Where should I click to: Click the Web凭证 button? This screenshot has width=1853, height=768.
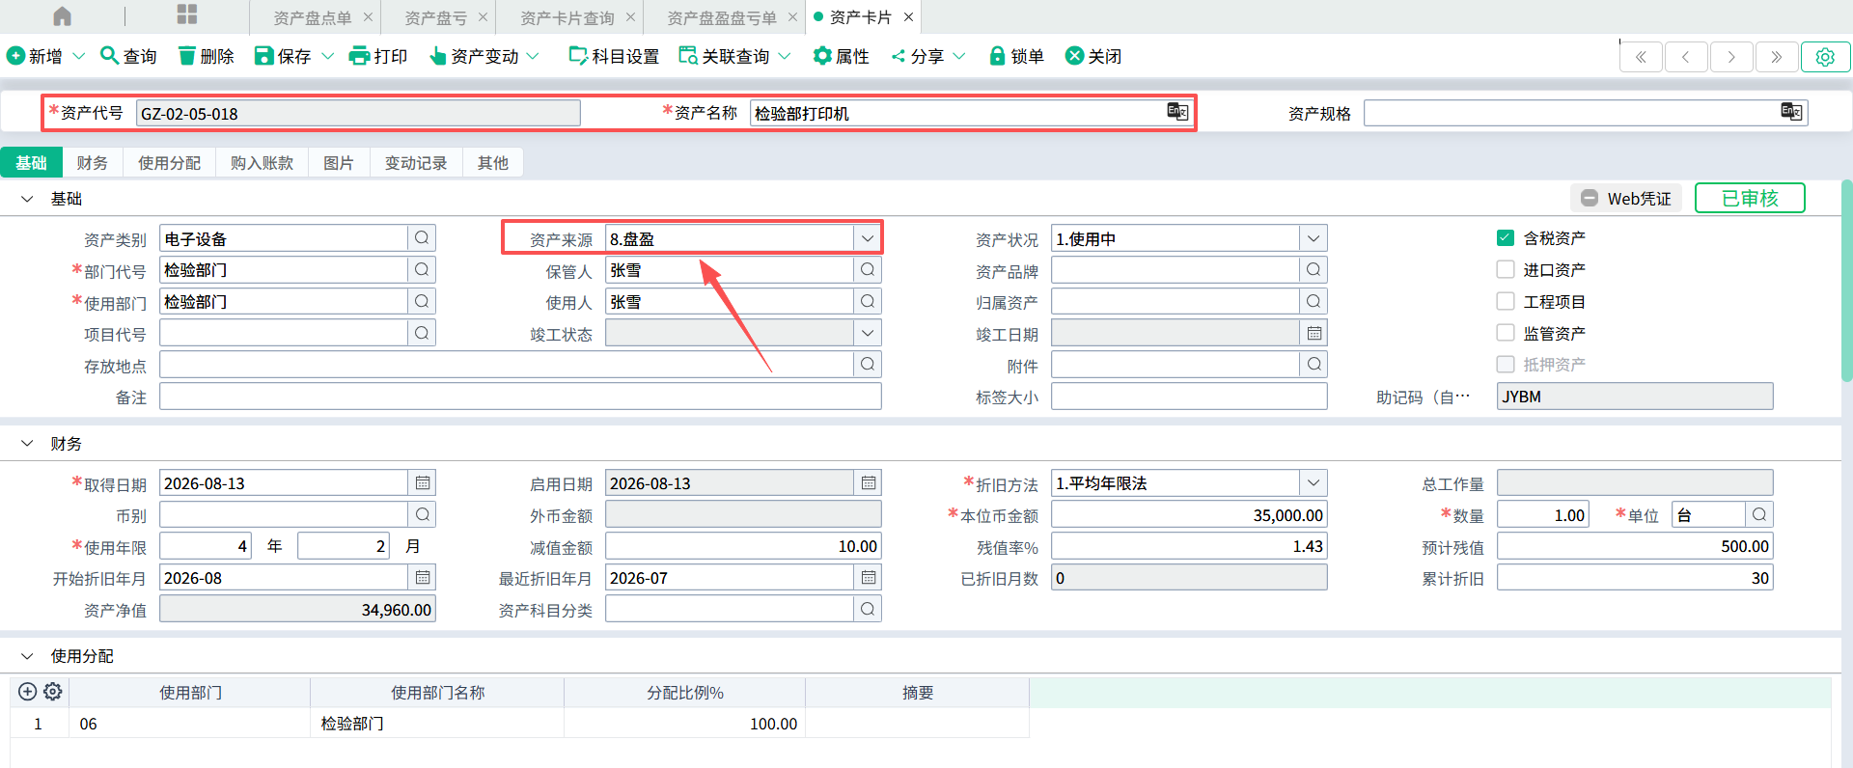pyautogui.click(x=1626, y=198)
